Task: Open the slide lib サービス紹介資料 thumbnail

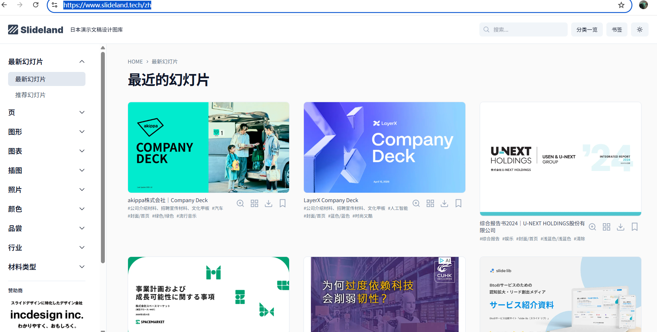Action: [561, 294]
